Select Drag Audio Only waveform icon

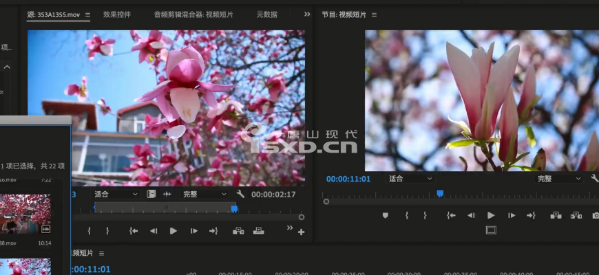pyautogui.click(x=167, y=194)
